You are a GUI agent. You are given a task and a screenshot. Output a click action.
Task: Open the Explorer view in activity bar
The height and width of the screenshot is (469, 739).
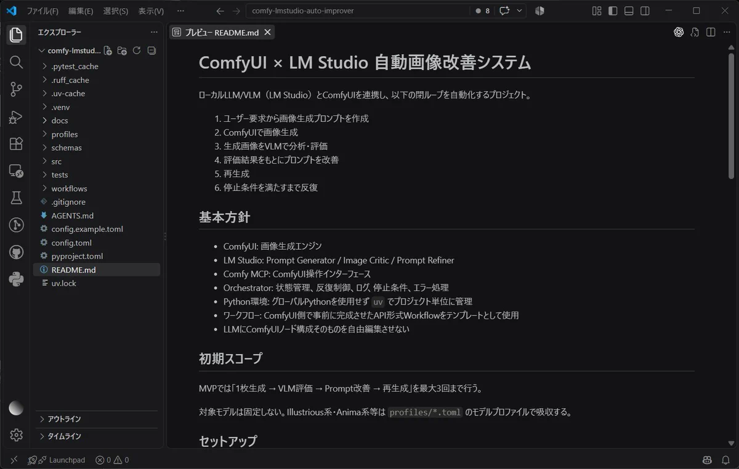coord(17,35)
